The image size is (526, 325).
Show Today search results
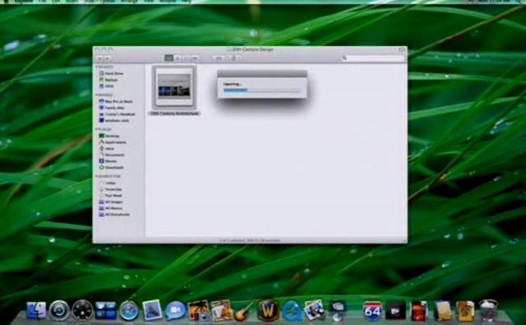pyautogui.click(x=108, y=183)
